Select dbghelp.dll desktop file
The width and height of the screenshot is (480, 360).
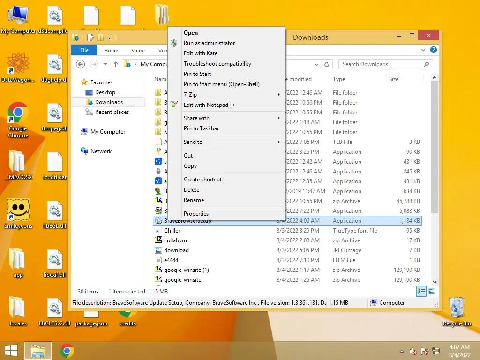[x=54, y=67]
